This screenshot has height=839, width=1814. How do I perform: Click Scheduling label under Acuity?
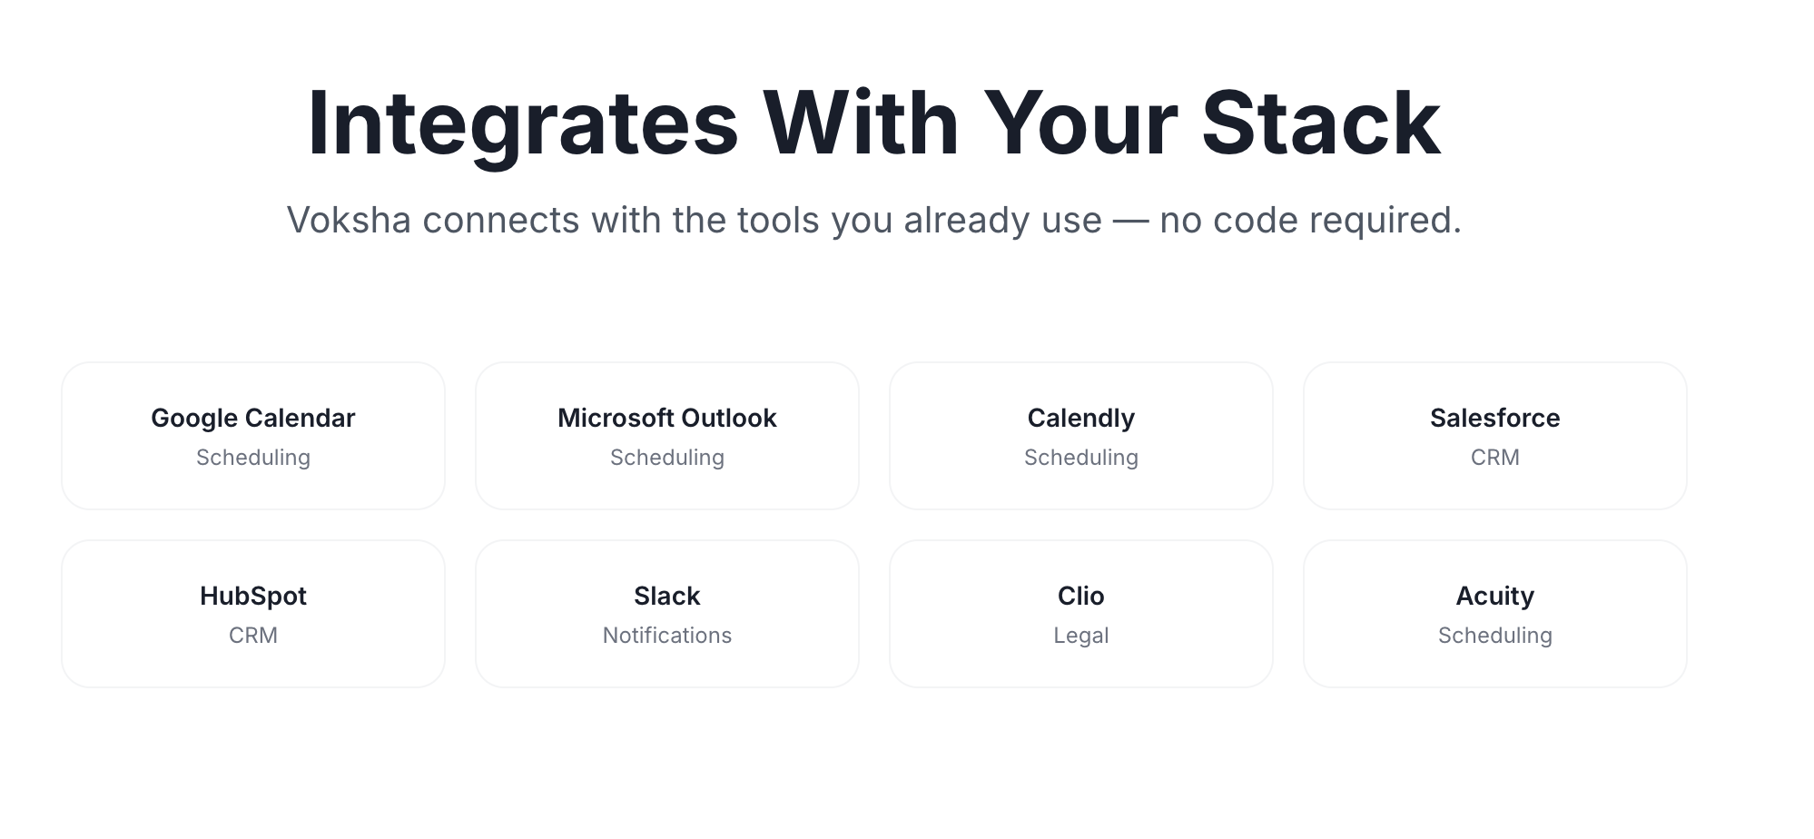(x=1495, y=636)
